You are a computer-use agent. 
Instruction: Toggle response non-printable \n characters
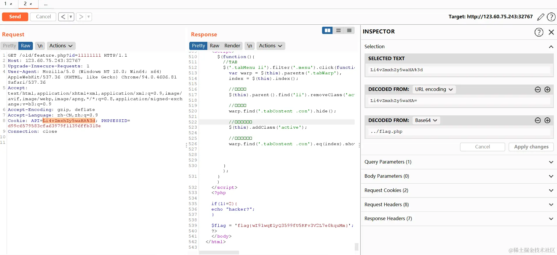[250, 46]
